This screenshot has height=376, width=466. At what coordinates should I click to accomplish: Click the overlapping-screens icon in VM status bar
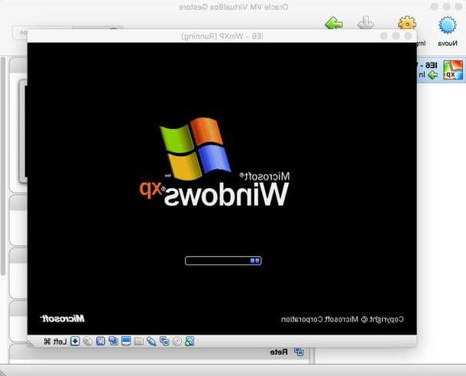tap(113, 341)
